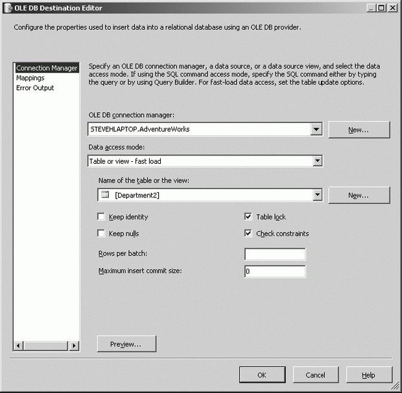Open the Mappings page
Image resolution: width=402 pixels, height=393 pixels.
(x=30, y=78)
